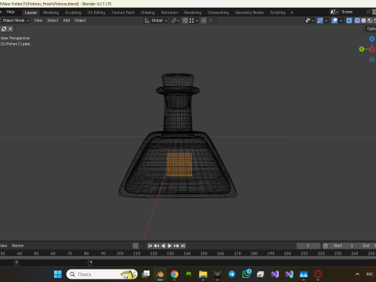Open Substance Painter from the taskbar
376x282 pixels.
[x=189, y=274]
